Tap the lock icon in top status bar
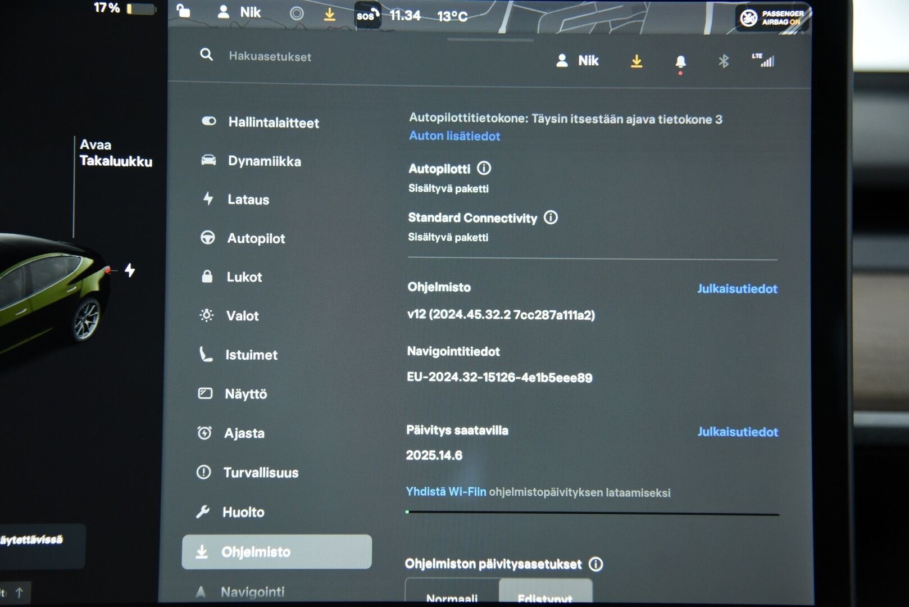 point(183,10)
